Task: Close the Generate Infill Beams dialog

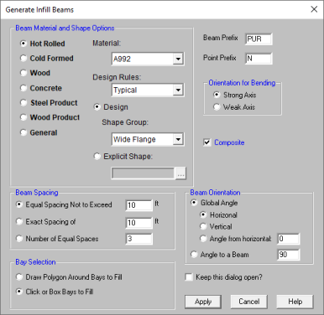Action: click(314, 9)
